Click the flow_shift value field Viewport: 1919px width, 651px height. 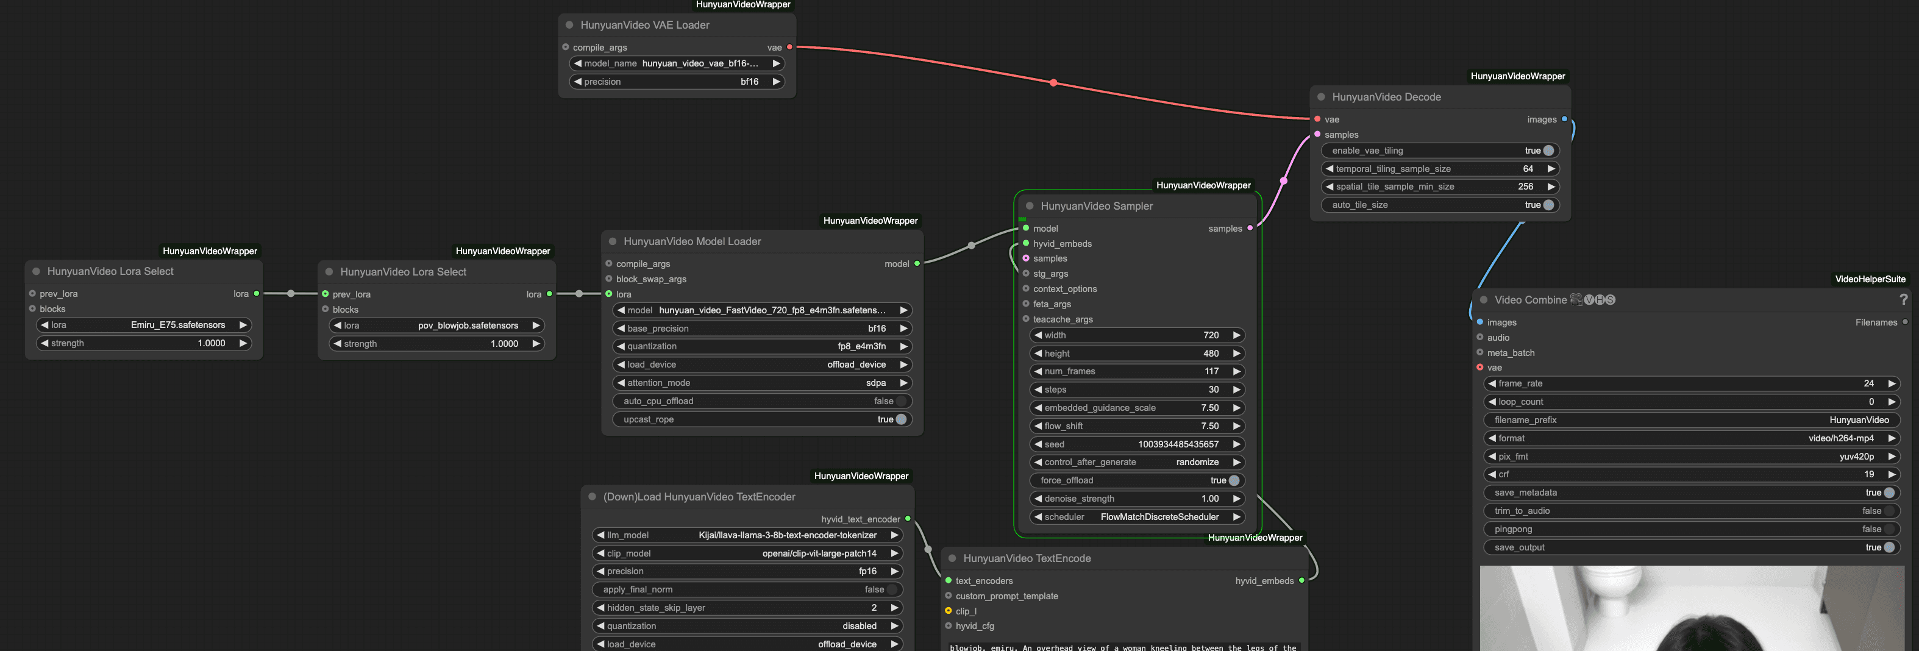point(1137,426)
